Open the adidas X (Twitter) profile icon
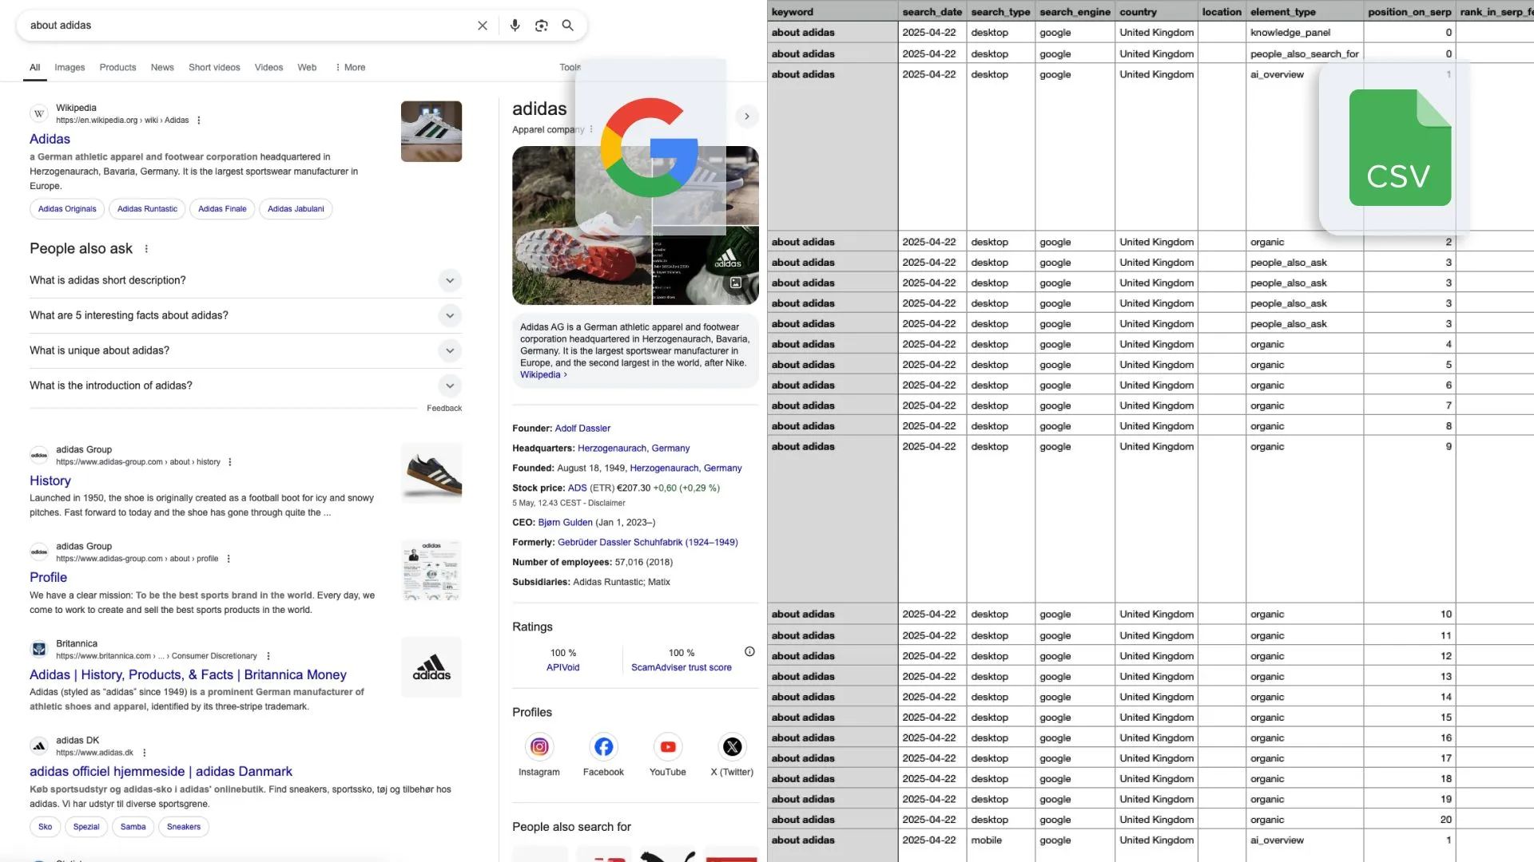 (732, 746)
